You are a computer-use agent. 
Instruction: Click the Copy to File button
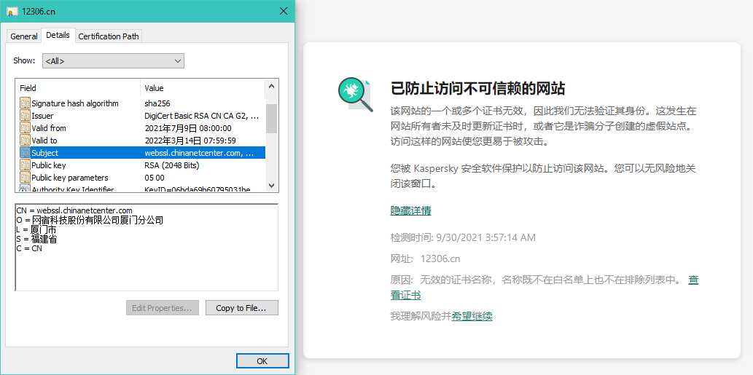241,308
